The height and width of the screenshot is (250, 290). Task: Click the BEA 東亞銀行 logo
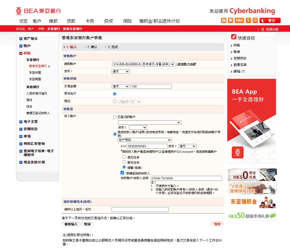click(x=38, y=11)
